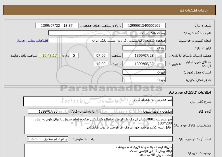Image resolution: width=222 pixels, height=157 pixels.
Task: Select the goods need date 1399/07/30
Action: [x=48, y=111]
